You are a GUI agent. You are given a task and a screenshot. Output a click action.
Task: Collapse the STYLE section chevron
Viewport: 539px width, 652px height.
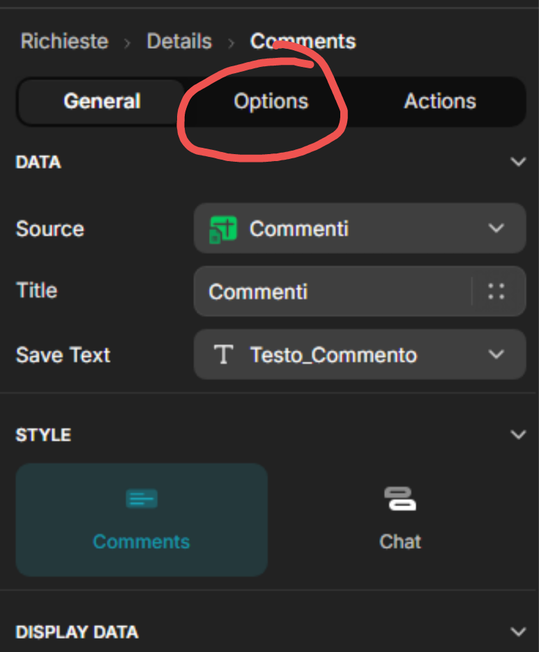[x=518, y=435]
